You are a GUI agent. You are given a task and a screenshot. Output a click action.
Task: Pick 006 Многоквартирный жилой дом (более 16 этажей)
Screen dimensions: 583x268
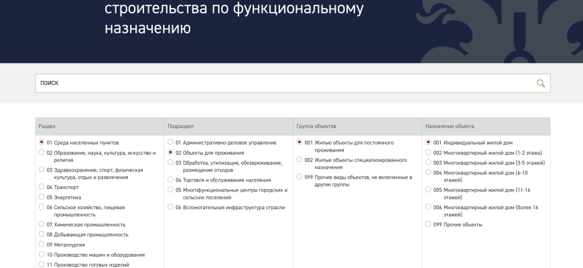tap(429, 207)
